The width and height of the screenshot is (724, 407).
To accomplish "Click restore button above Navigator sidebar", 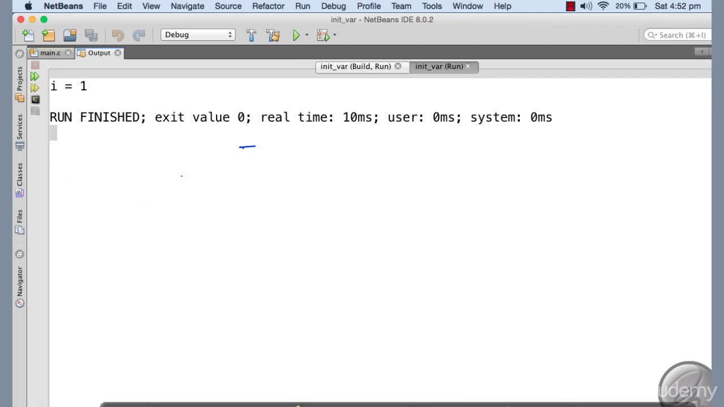I will point(20,254).
